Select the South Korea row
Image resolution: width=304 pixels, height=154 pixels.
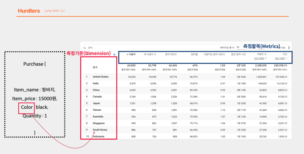point(185,130)
